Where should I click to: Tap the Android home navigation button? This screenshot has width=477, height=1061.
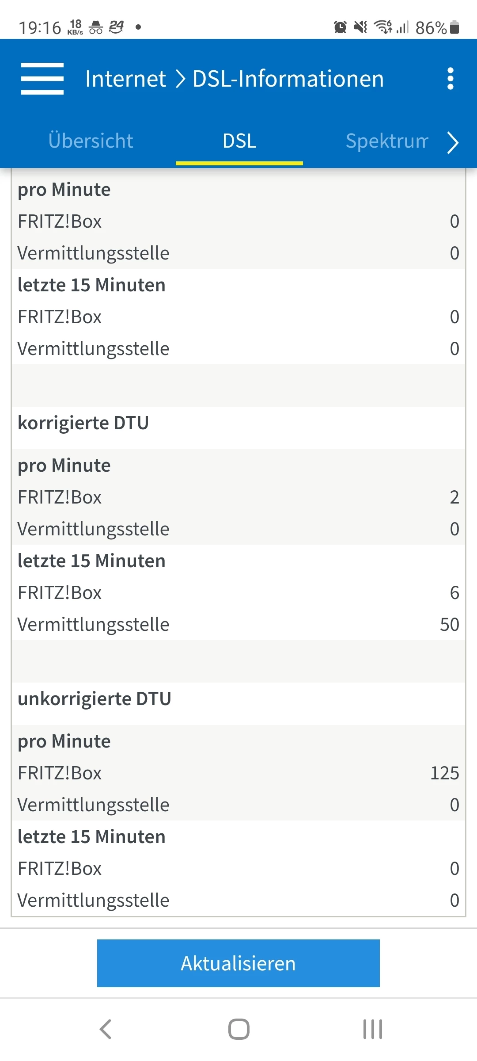pos(238,1029)
